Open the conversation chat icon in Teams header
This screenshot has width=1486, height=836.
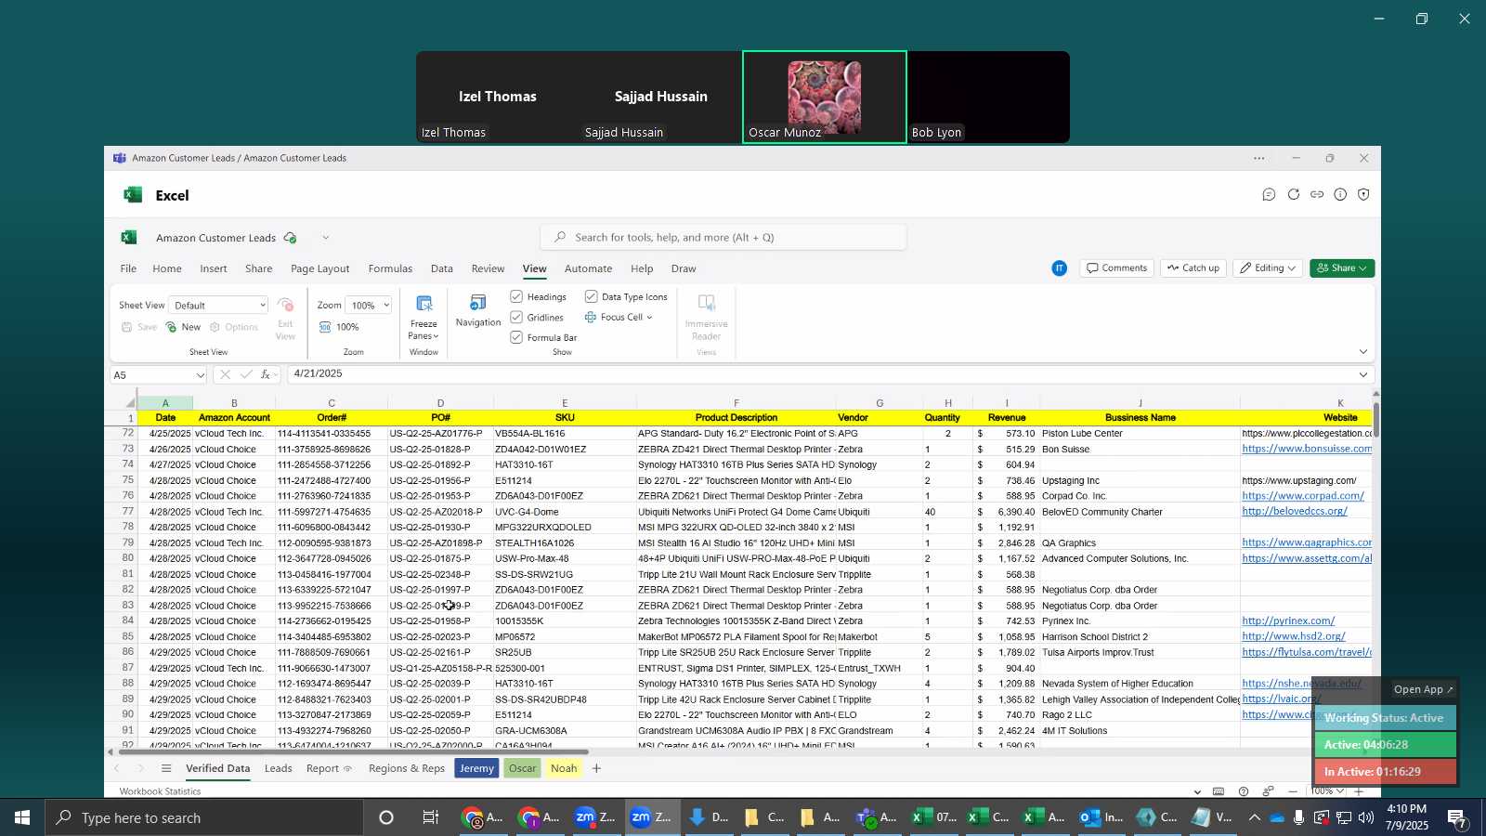(x=1269, y=194)
